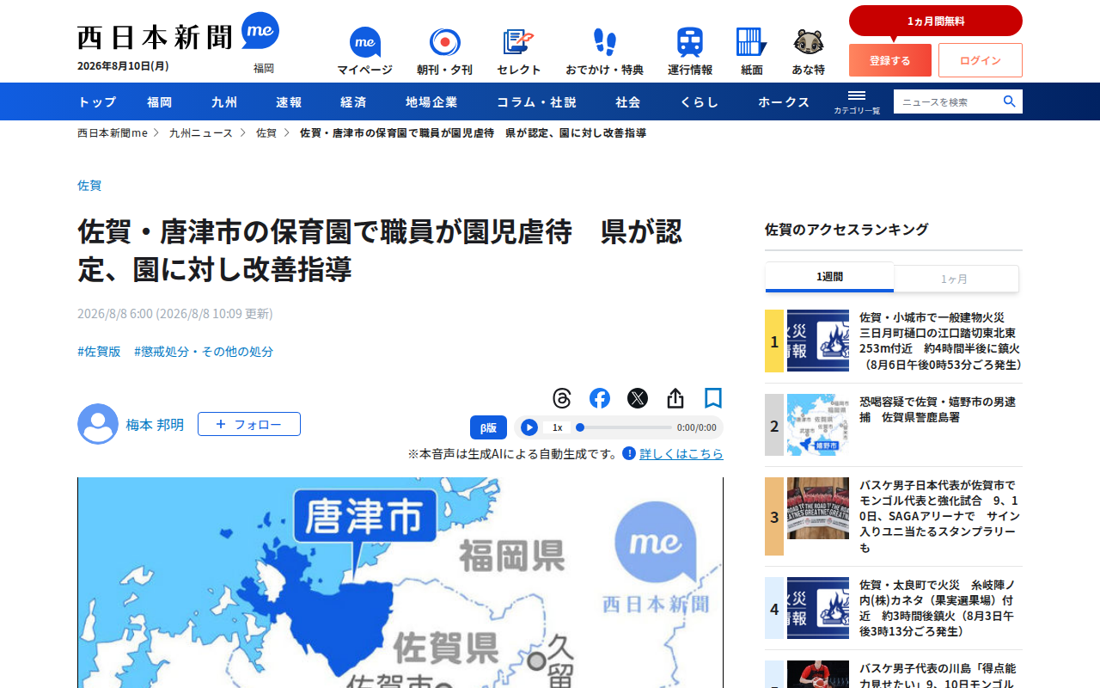The image size is (1100, 688).
Task: Click ranking 4 fire info thumbnail
Action: point(818,608)
